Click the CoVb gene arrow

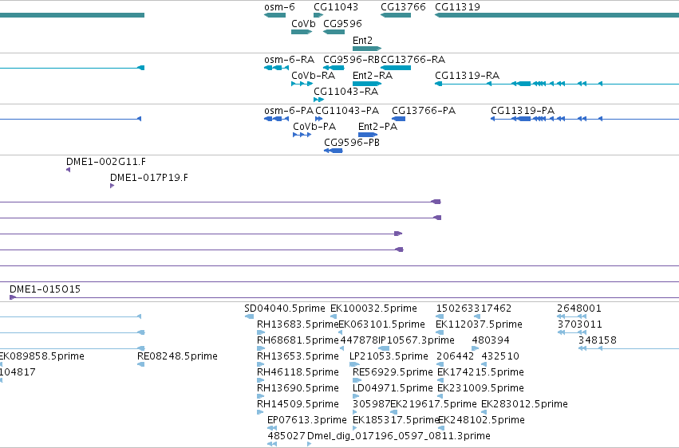click(x=302, y=32)
